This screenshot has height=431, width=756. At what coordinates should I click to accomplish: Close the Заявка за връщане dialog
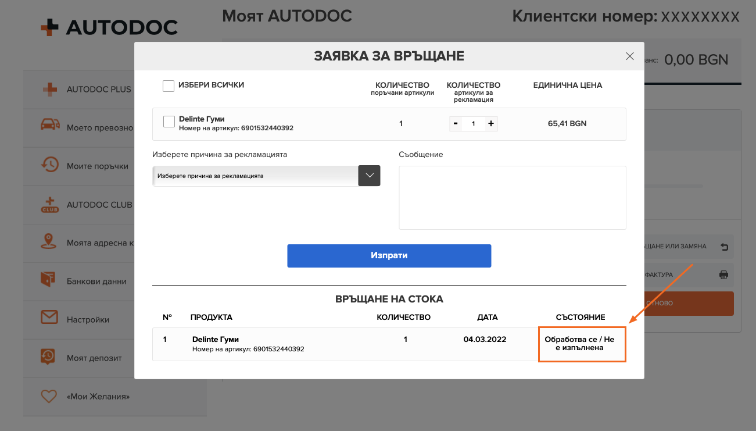pyautogui.click(x=629, y=56)
